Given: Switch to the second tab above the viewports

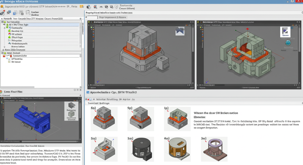Looking at the screenshot, I should click(x=112, y=17).
